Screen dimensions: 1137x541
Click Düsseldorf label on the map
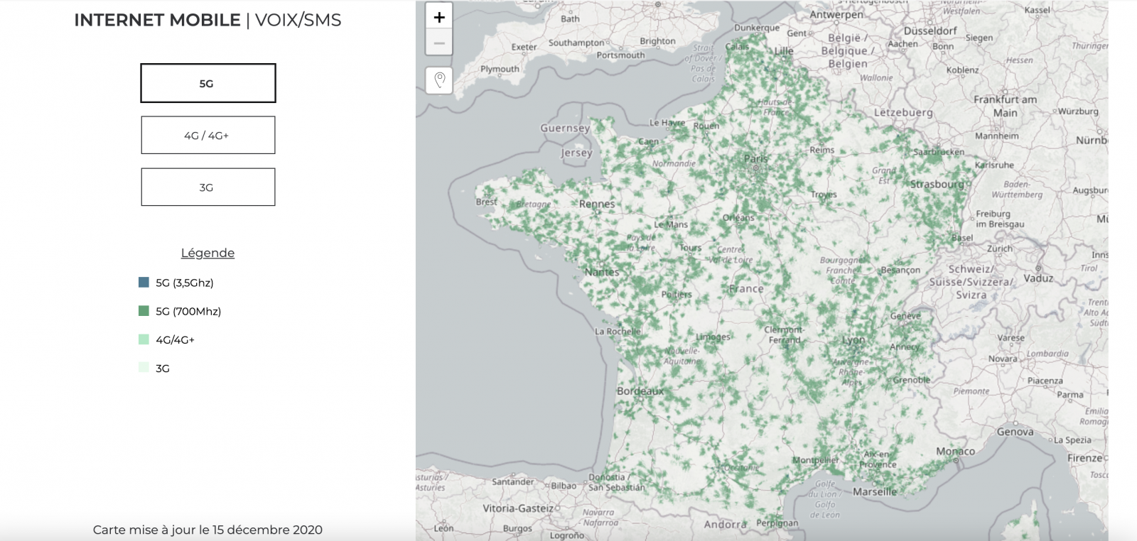point(930,31)
